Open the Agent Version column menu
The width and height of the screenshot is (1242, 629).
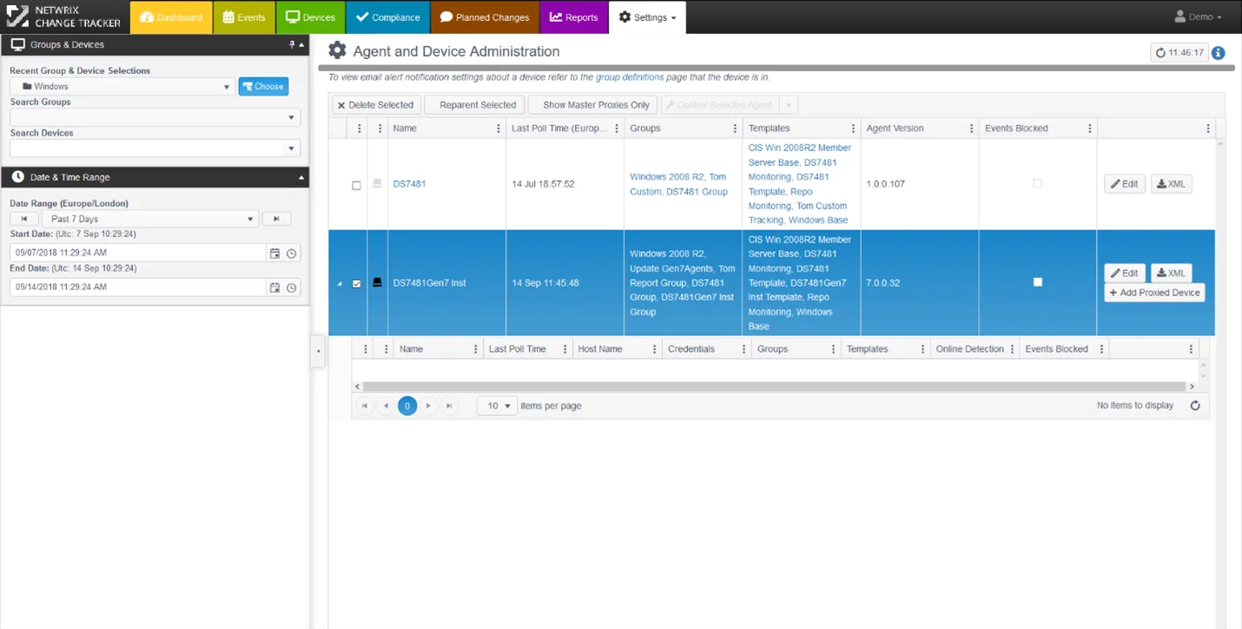click(x=971, y=129)
